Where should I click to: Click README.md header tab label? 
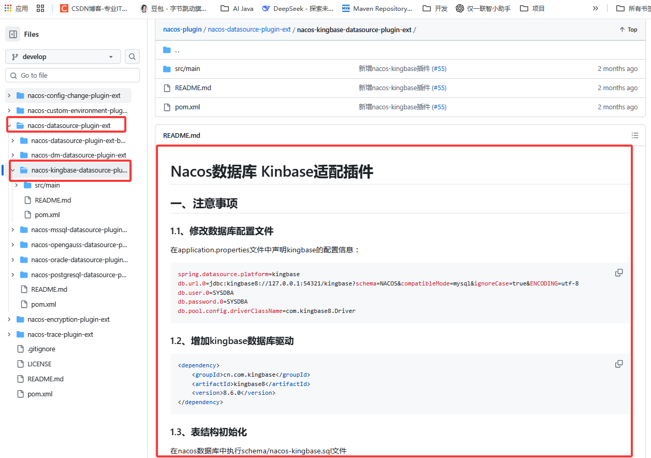pyautogui.click(x=182, y=135)
